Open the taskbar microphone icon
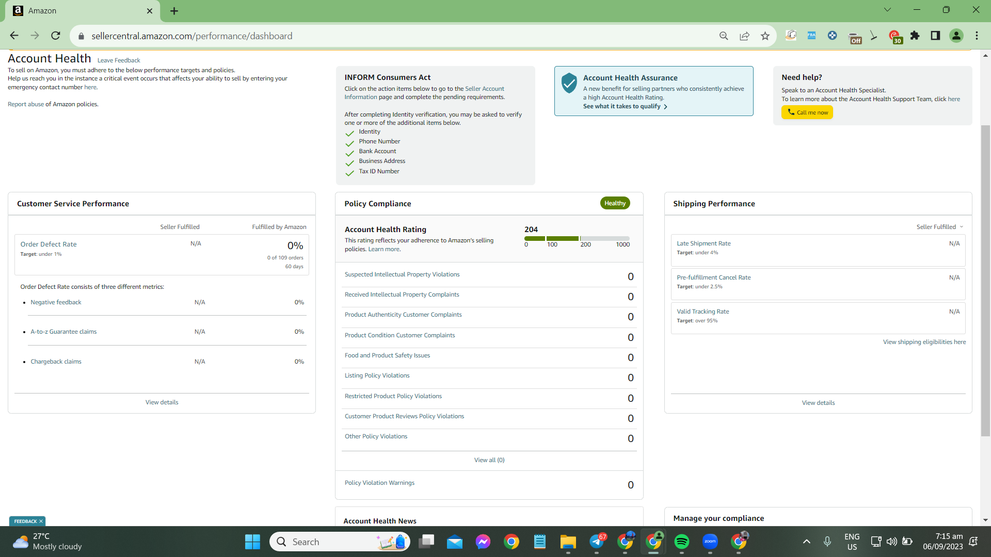 tap(827, 542)
